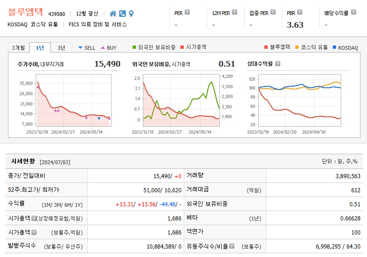Click the 외국인 보유비중 row label in table
367x257 pixels.
(x=207, y=204)
